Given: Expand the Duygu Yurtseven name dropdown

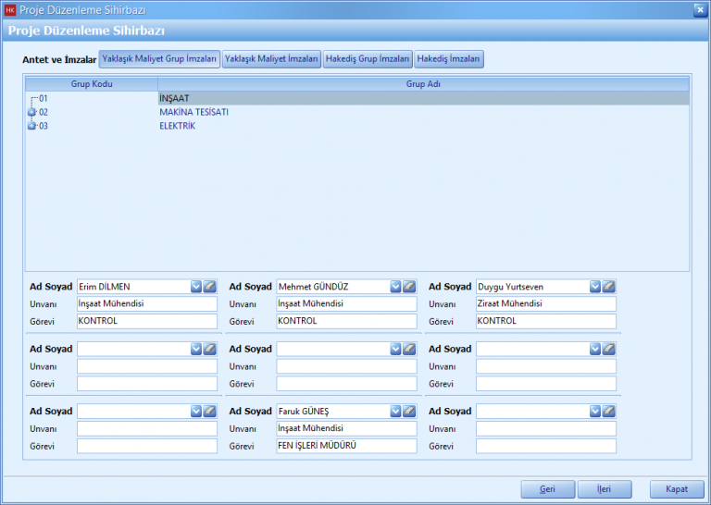Looking at the screenshot, I should point(595,287).
